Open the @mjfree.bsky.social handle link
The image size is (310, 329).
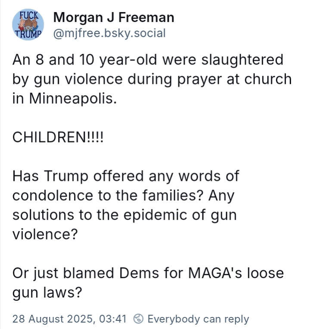[x=109, y=33]
